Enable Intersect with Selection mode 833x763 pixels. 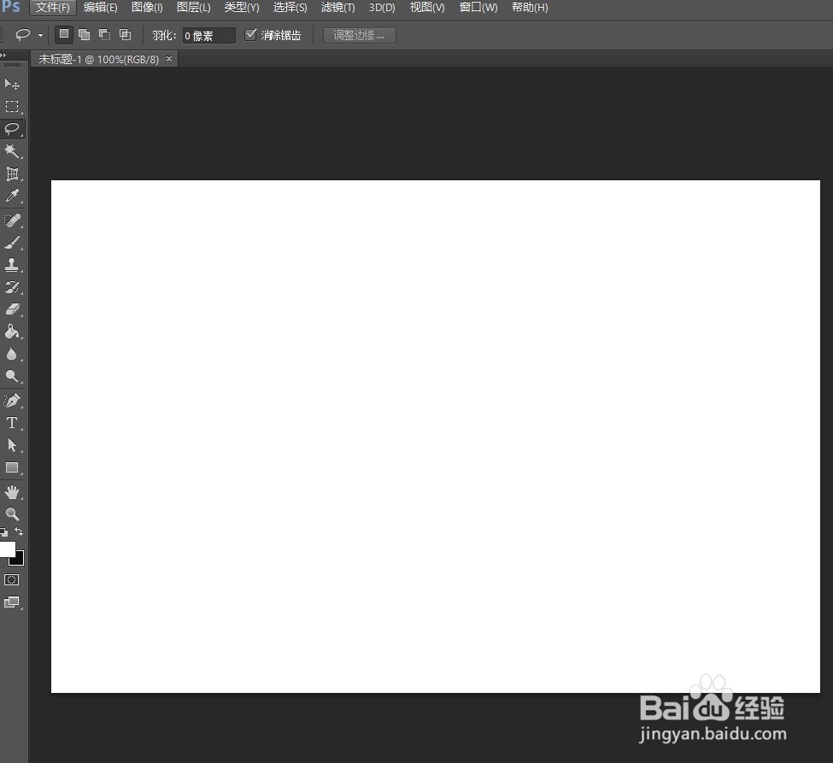coord(126,34)
